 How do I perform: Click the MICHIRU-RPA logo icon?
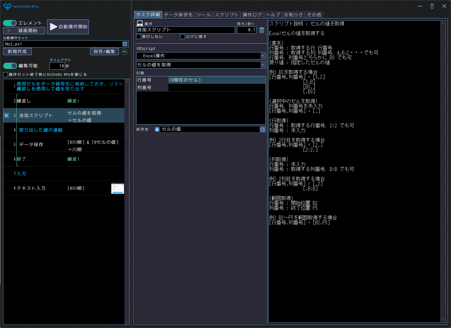[x=7, y=6]
